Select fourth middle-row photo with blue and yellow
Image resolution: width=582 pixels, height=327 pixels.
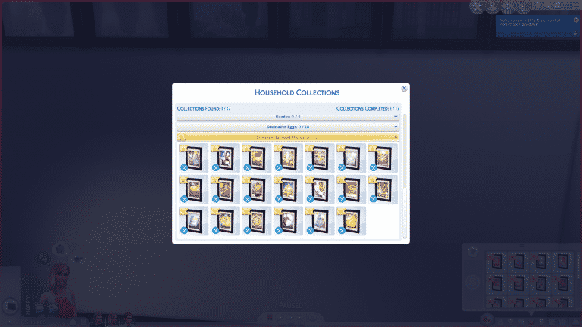[x=288, y=189]
